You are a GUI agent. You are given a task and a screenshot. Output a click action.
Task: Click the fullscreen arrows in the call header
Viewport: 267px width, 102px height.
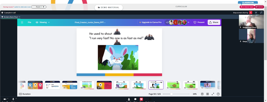[x=261, y=12]
